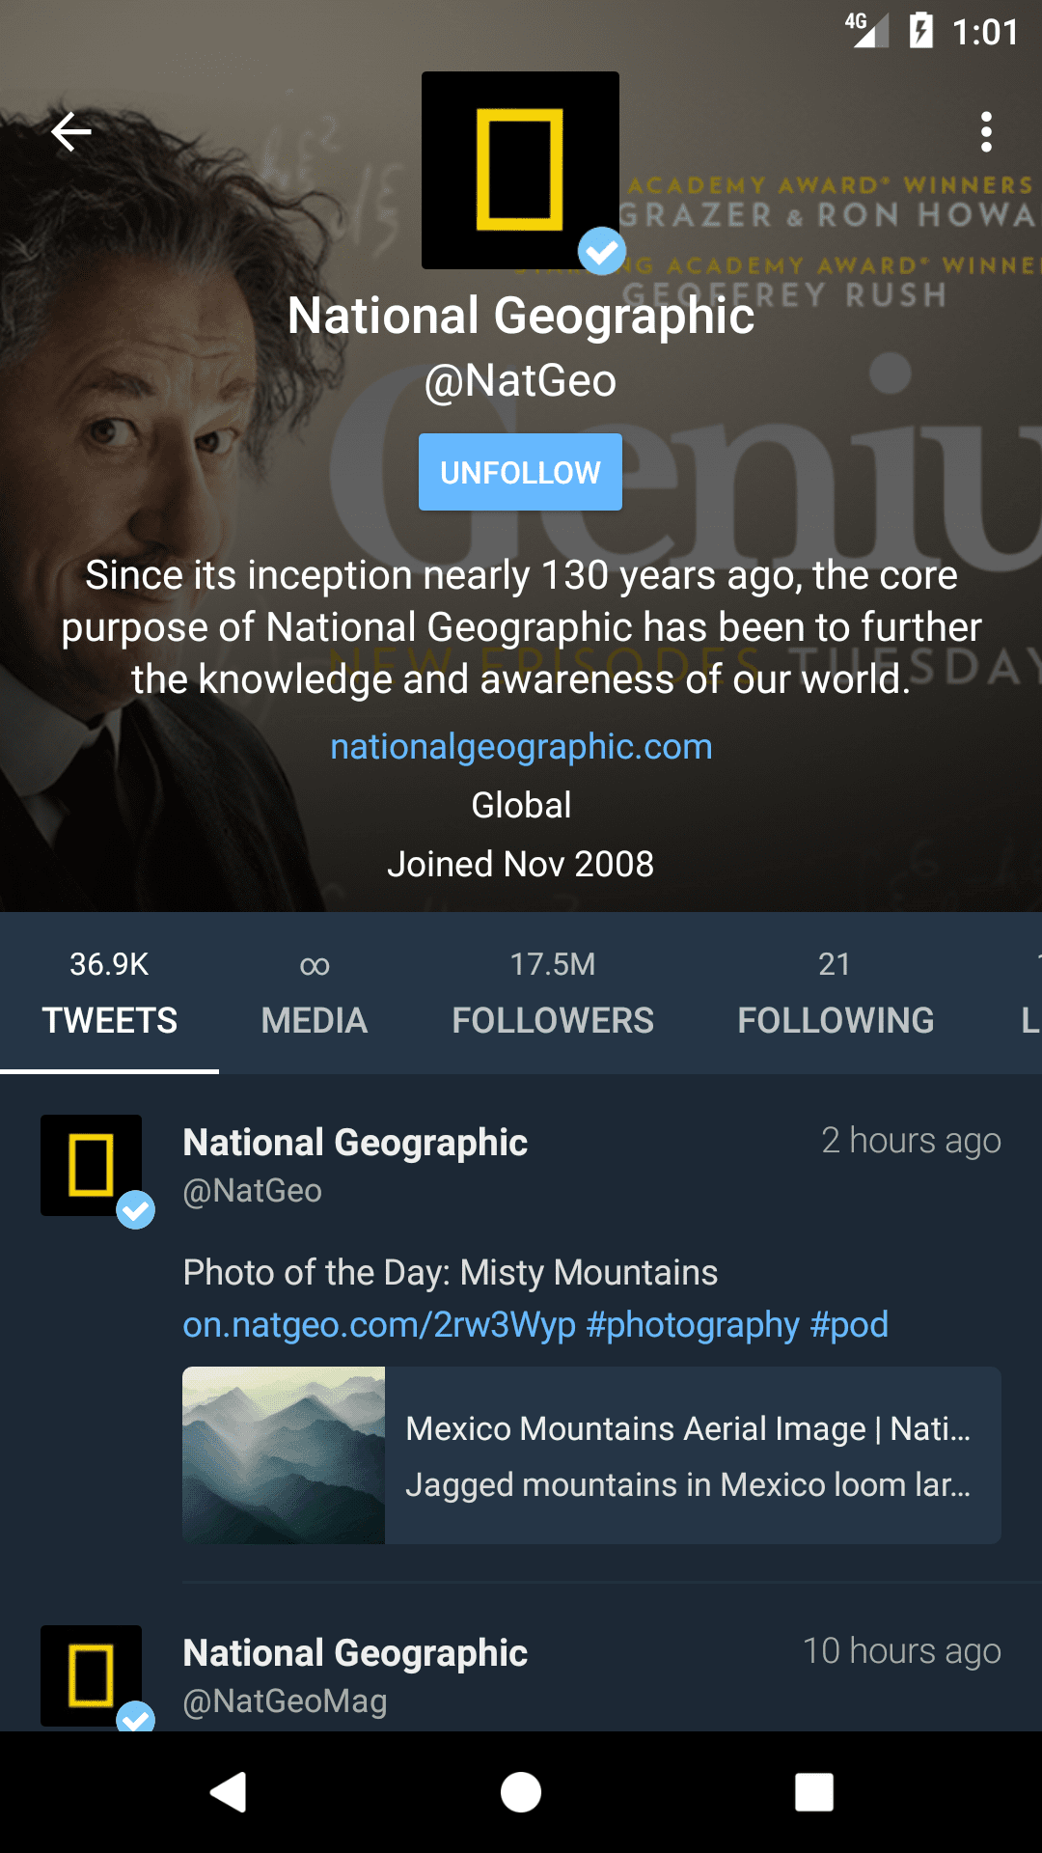Tap the National Geographic profile avatar
Screen dimensions: 1042x1853
(x=520, y=170)
